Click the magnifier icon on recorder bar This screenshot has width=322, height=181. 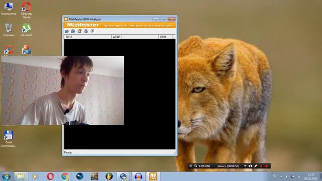click(x=196, y=166)
